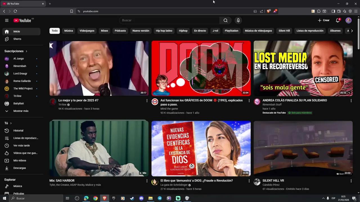Open Steam from the taskbar
Image resolution: width=360 pixels, height=202 pixels.
(x=132, y=198)
